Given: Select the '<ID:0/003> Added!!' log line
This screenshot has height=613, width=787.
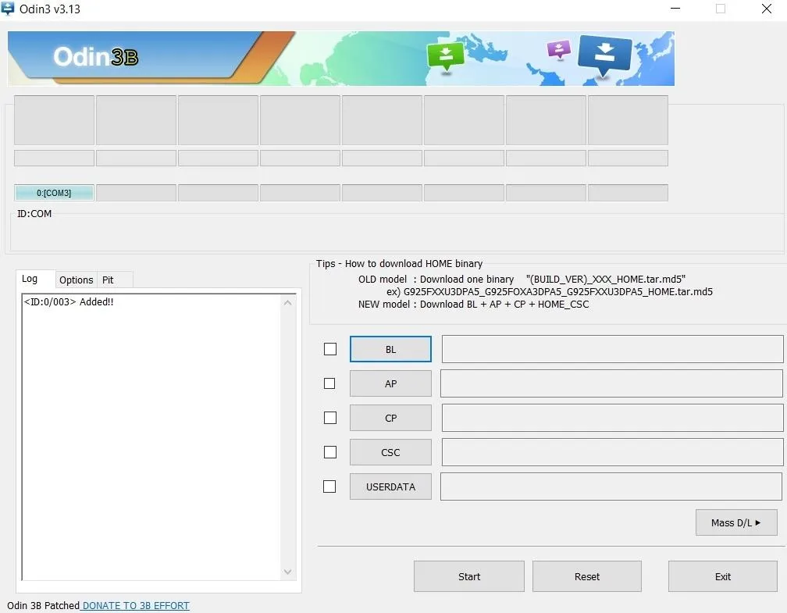Looking at the screenshot, I should click(69, 301).
